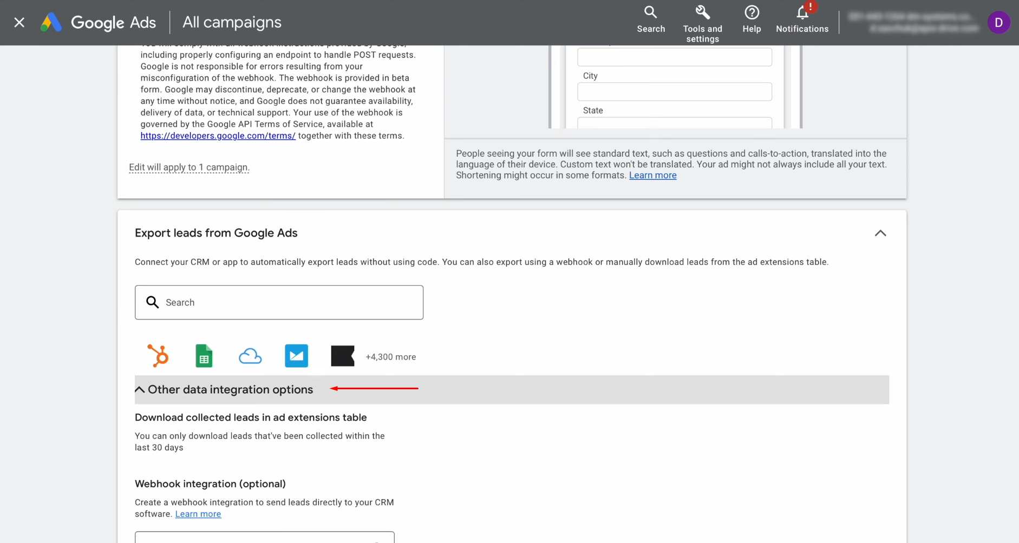The width and height of the screenshot is (1019, 543).
Task: Click the Google Ads logo
Action: click(x=98, y=22)
